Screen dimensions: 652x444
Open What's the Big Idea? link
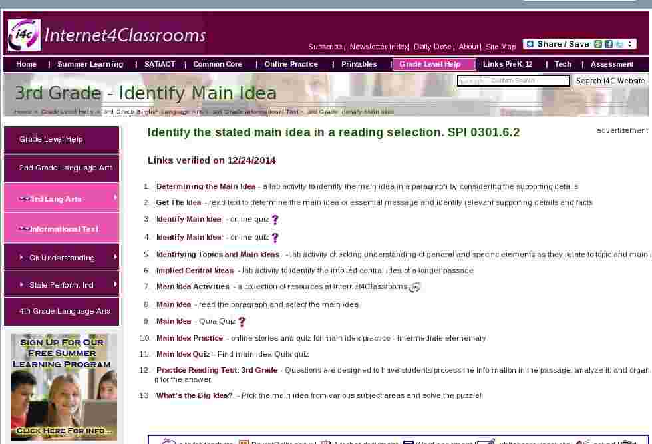(x=194, y=395)
